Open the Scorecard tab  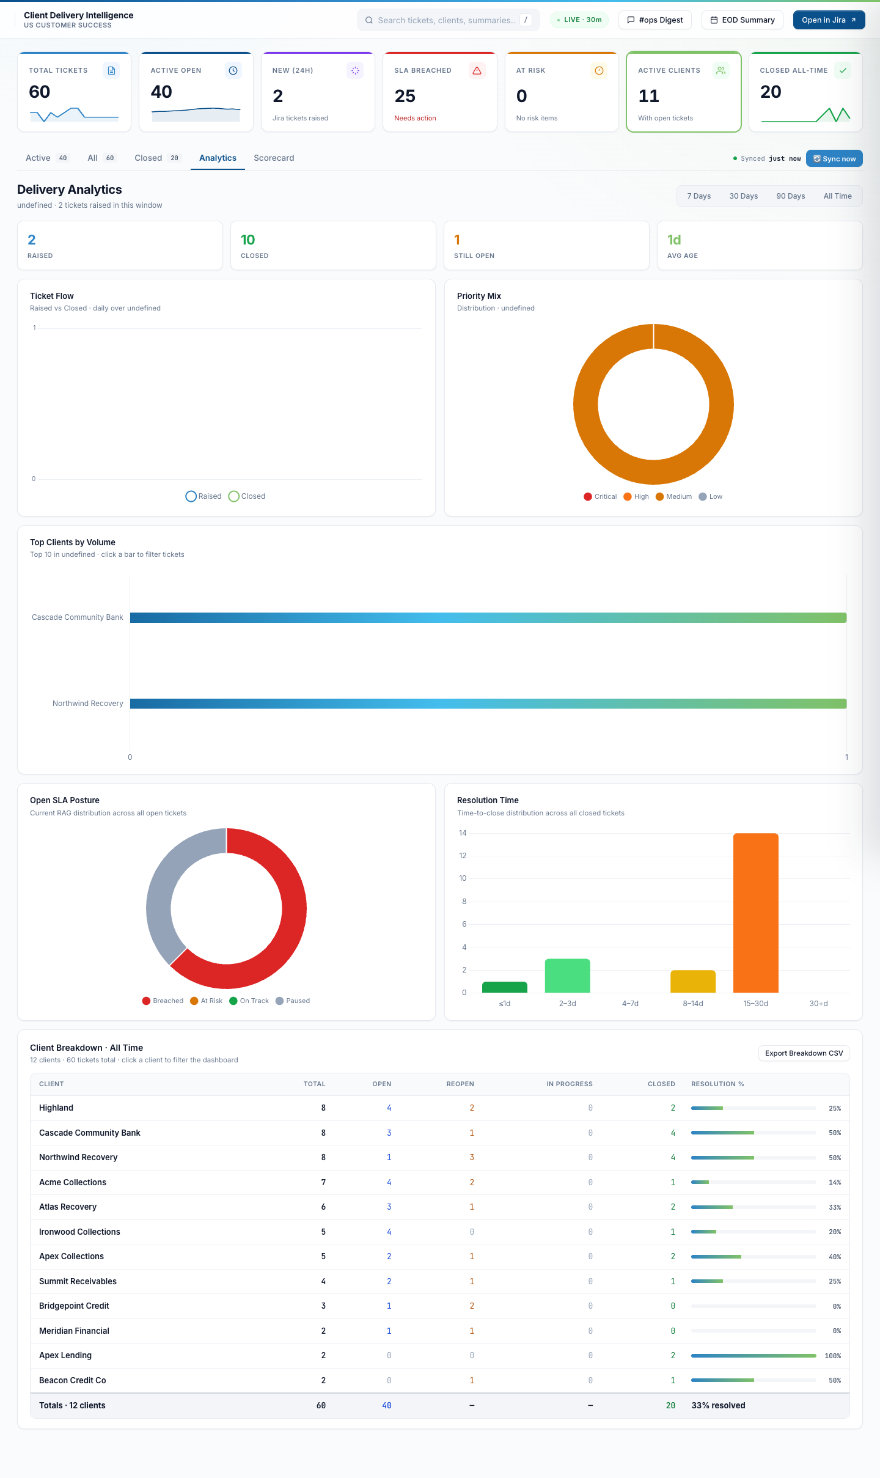[x=274, y=158]
